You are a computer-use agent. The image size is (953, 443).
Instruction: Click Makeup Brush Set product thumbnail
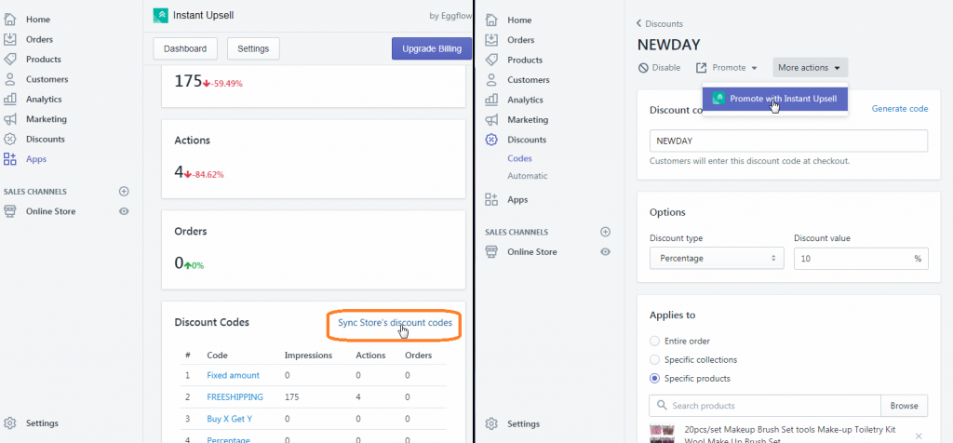click(x=664, y=434)
